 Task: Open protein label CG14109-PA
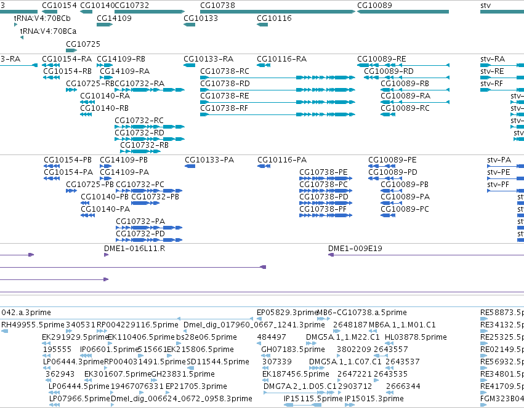click(x=124, y=172)
